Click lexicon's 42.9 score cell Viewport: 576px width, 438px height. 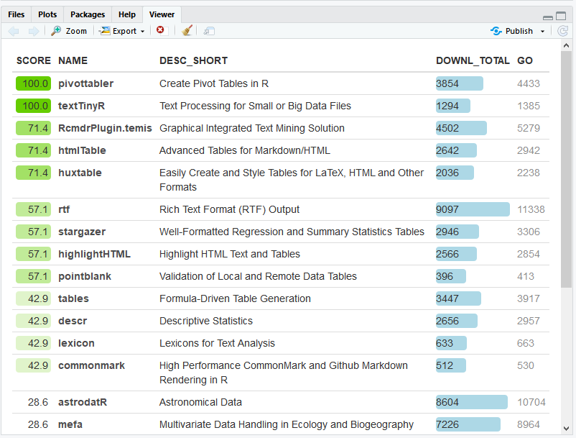coord(34,343)
